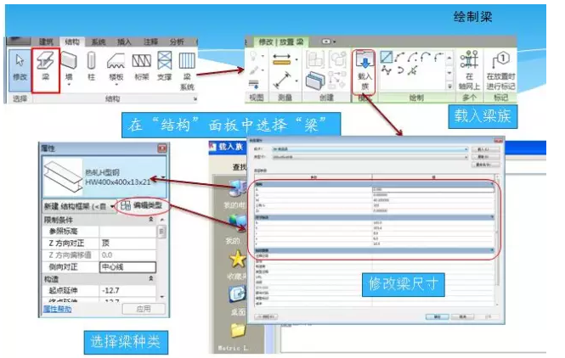Select the 墙 (Wall) structural tool

[x=70, y=66]
